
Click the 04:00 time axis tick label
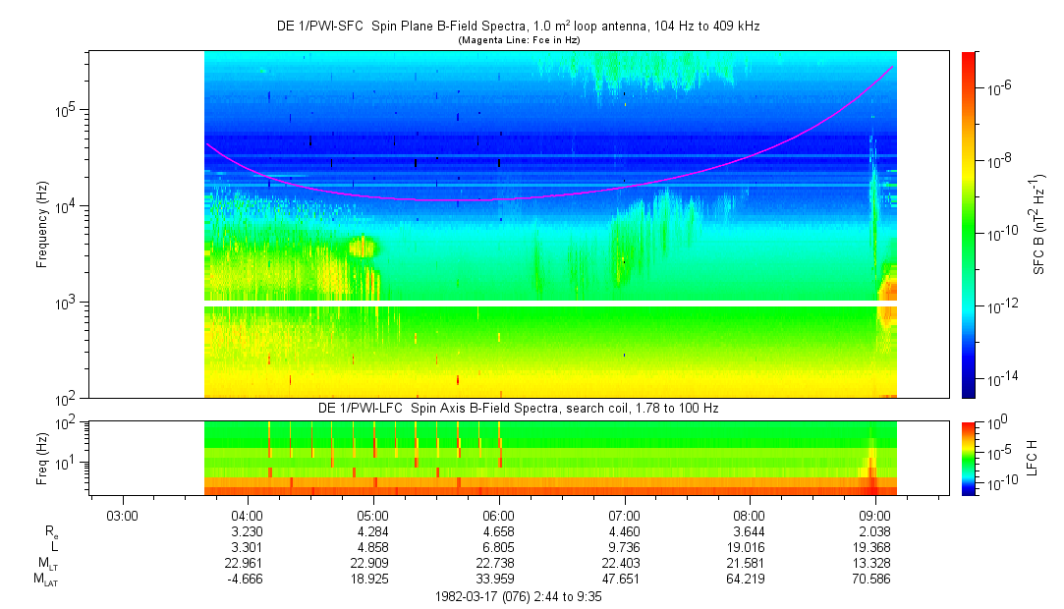[x=246, y=515]
